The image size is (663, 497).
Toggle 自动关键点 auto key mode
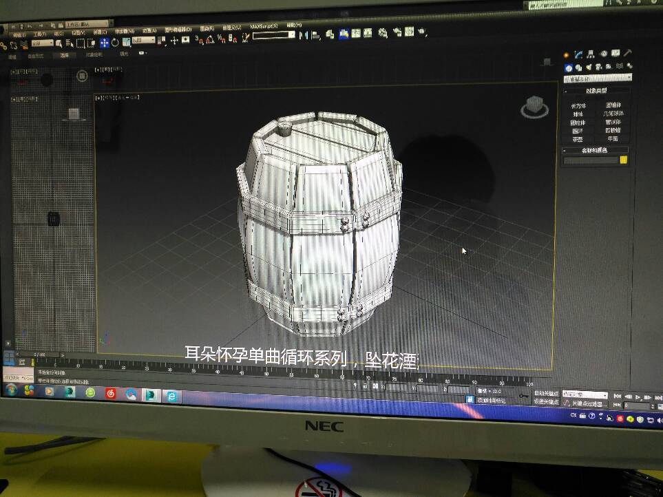546,394
